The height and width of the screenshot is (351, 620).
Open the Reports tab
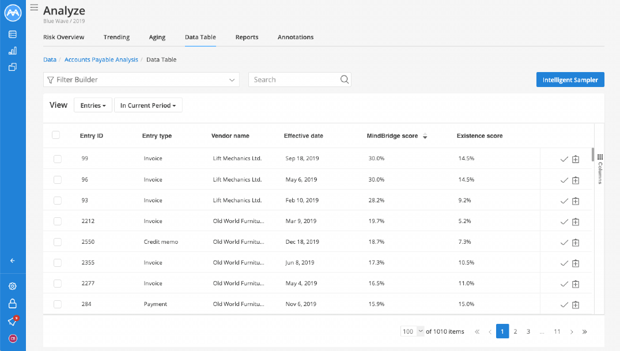tap(247, 37)
